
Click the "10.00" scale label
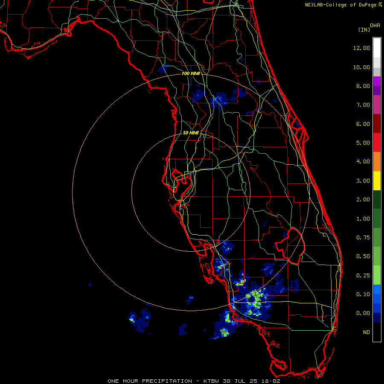[x=361, y=67]
